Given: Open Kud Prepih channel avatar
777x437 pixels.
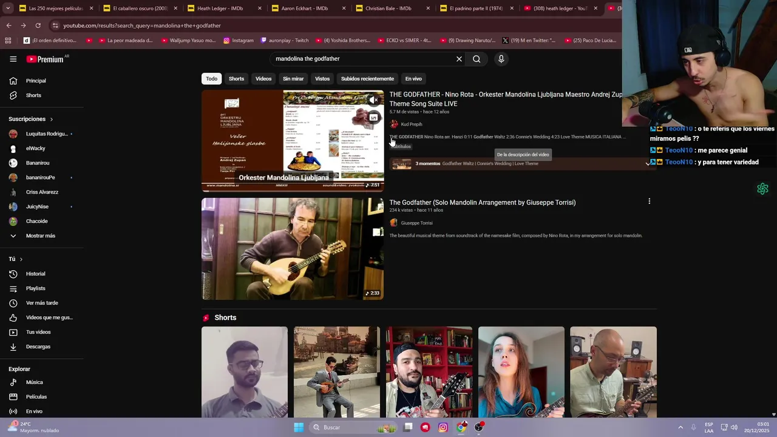Looking at the screenshot, I should click(x=394, y=124).
